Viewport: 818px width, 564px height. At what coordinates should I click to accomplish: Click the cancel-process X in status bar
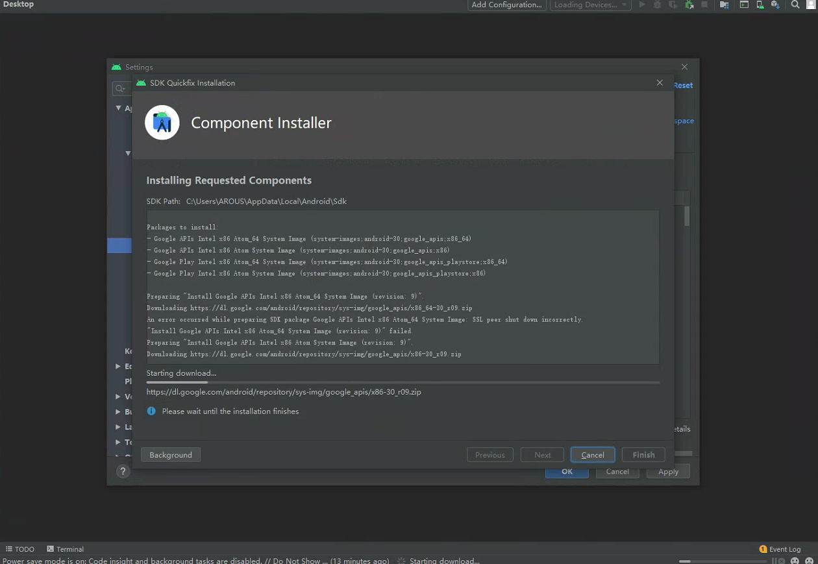click(781, 561)
